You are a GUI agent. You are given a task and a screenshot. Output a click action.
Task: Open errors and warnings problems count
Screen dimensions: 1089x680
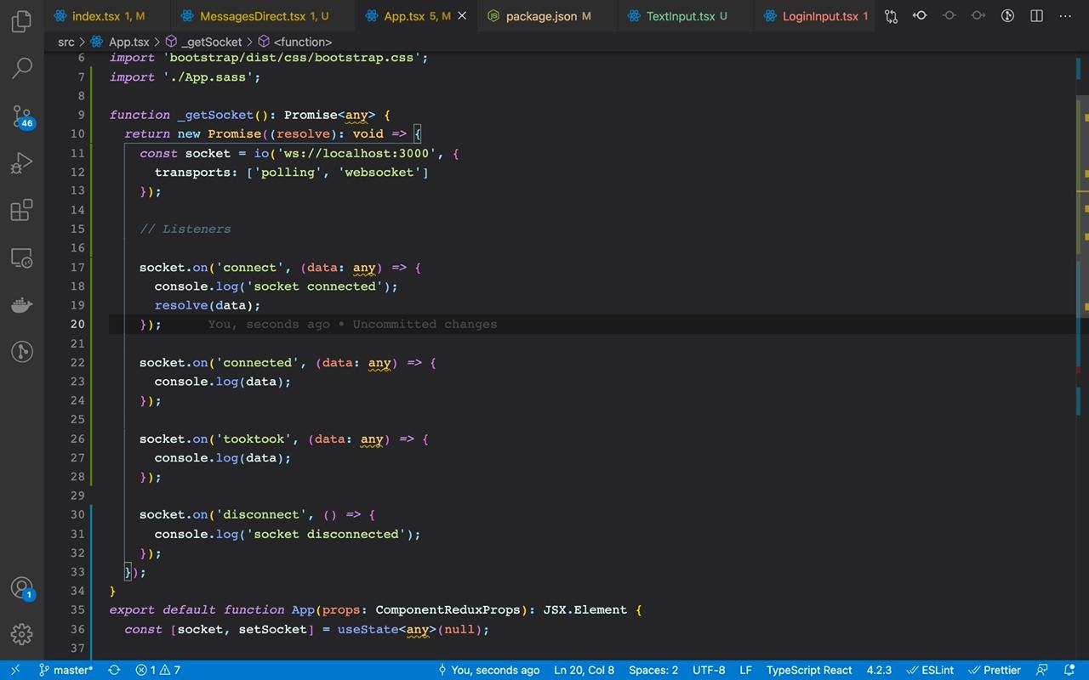158,670
